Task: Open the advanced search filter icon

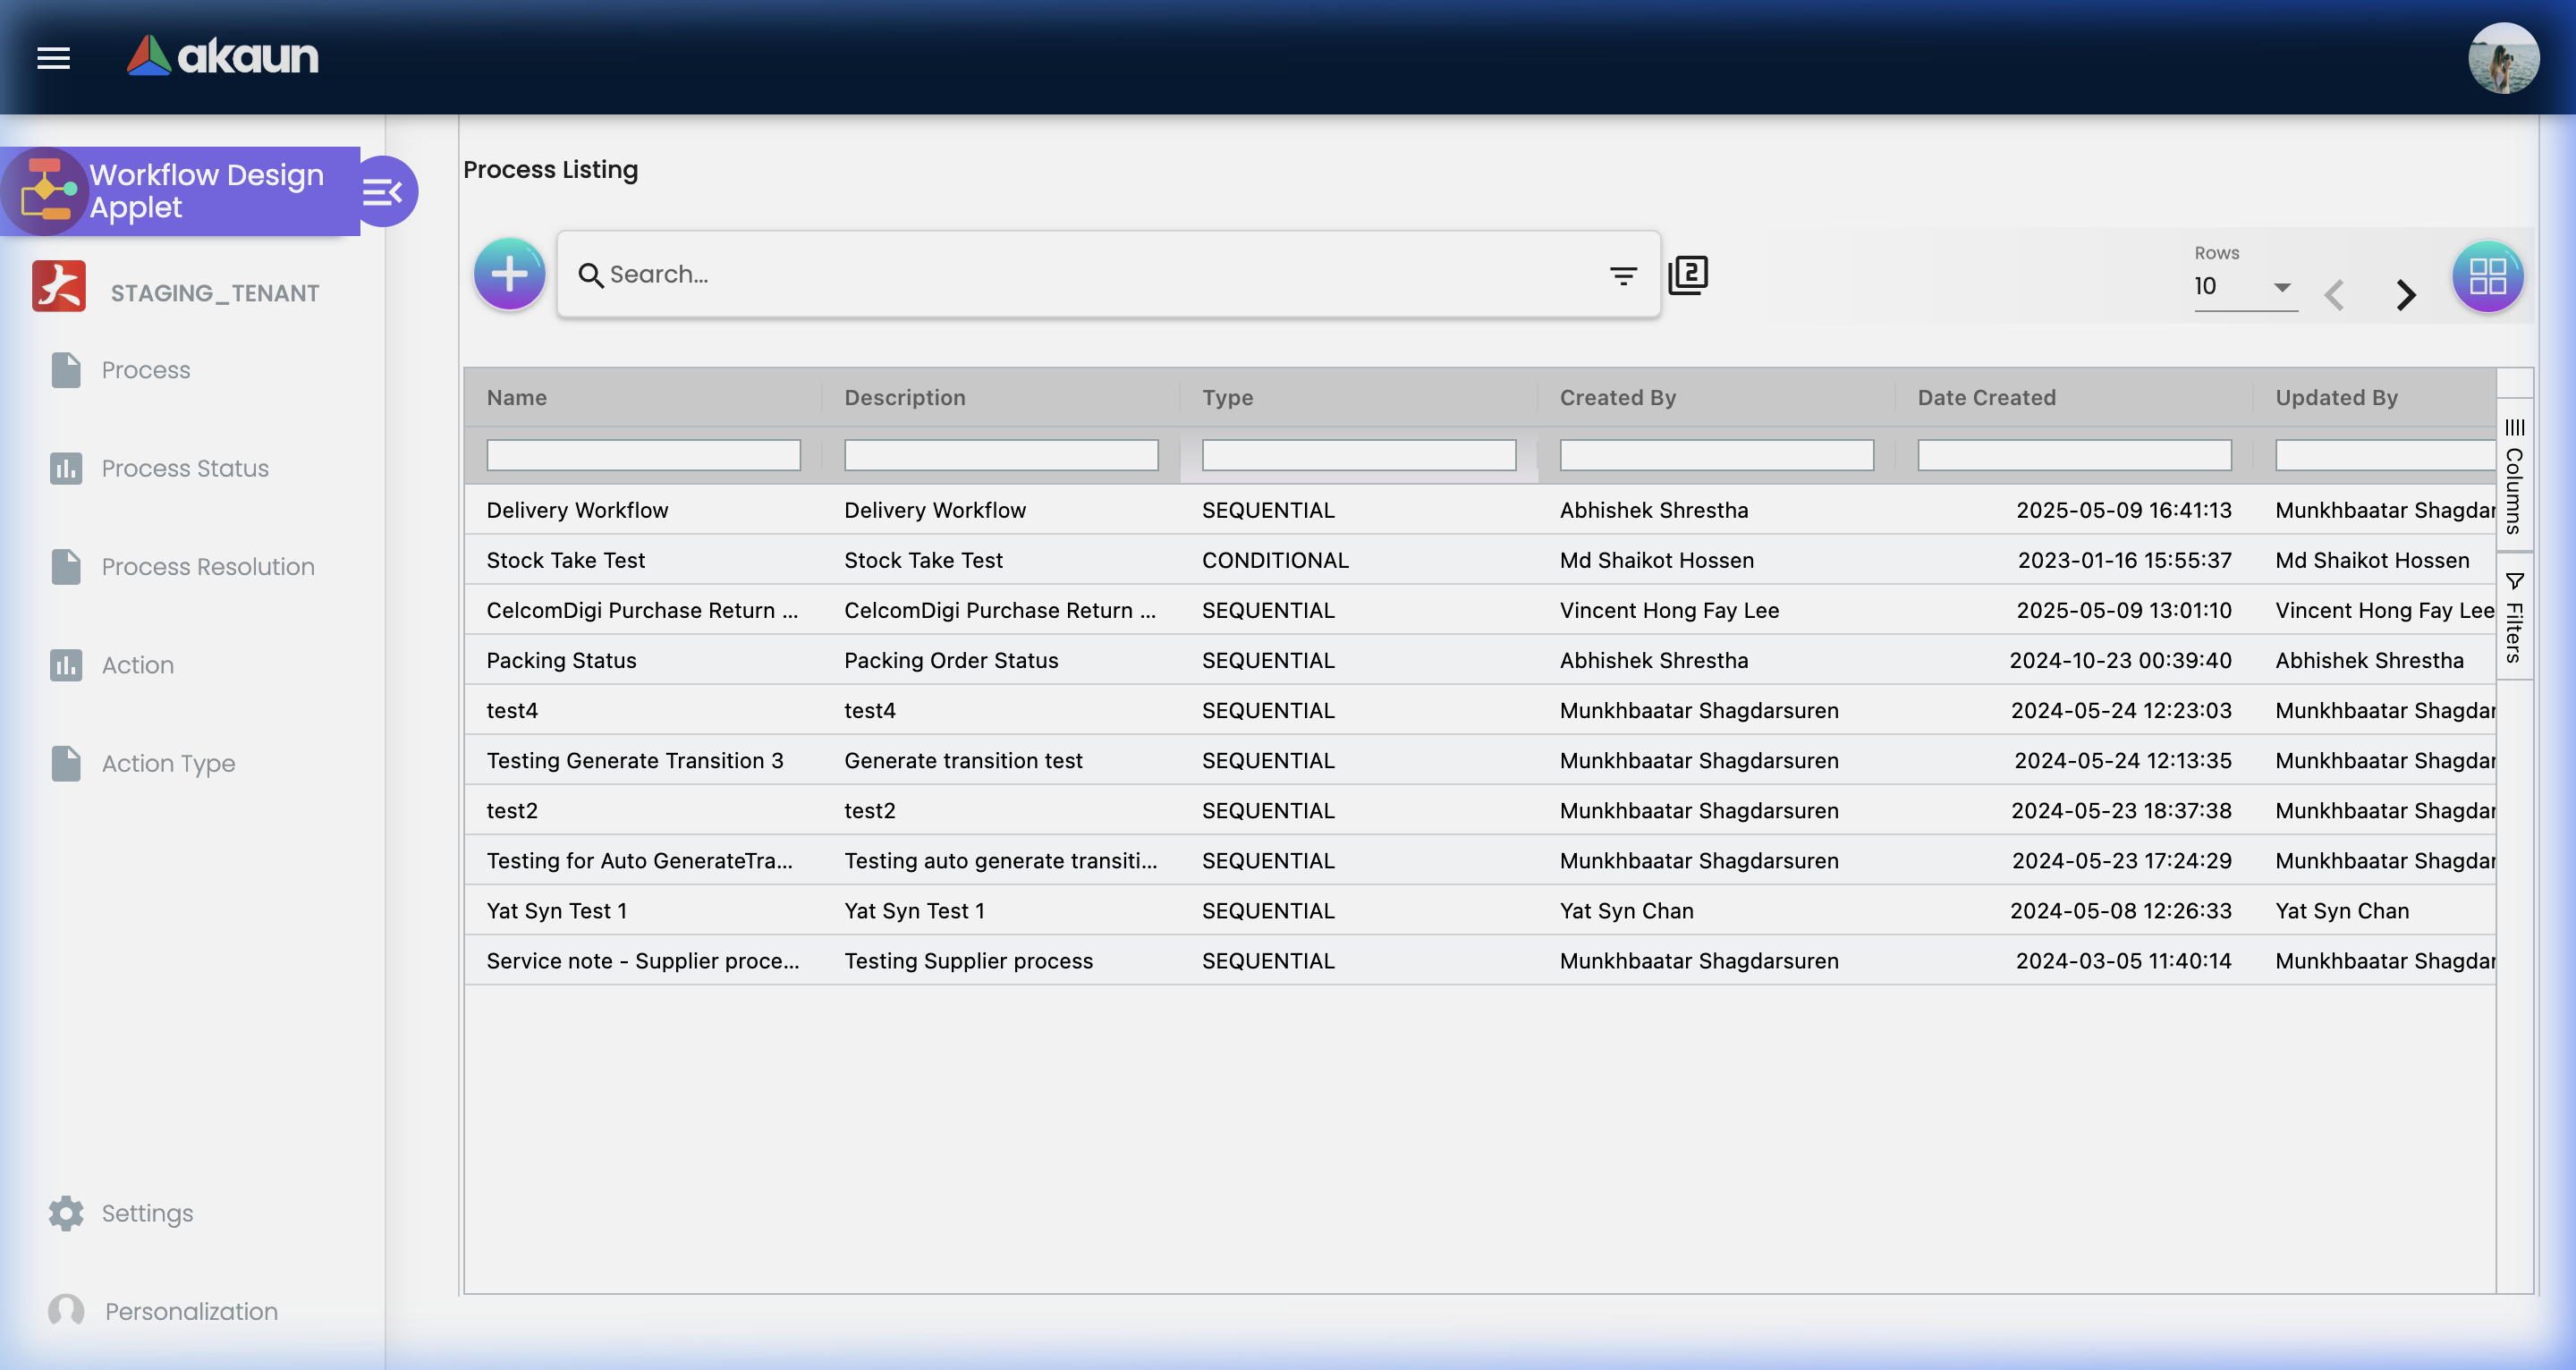Action: click(x=1623, y=274)
